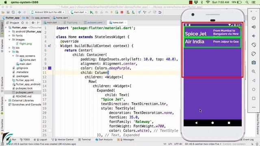Save all files using the disk icon
This screenshot has width=260, height=146.
[x=8, y=12]
